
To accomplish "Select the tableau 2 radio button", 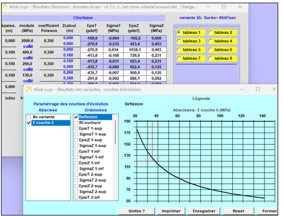I will click(211, 33).
